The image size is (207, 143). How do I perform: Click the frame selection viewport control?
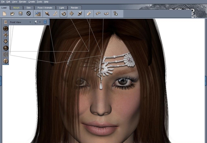tap(6, 54)
